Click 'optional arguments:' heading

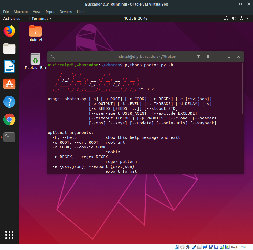[70, 133]
